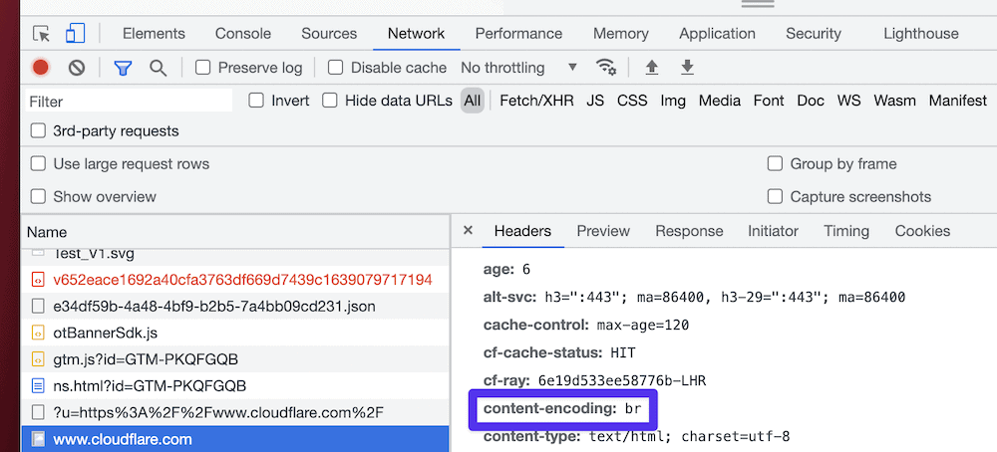997x452 pixels.
Task: Open the network search magnifier
Action: (x=158, y=68)
